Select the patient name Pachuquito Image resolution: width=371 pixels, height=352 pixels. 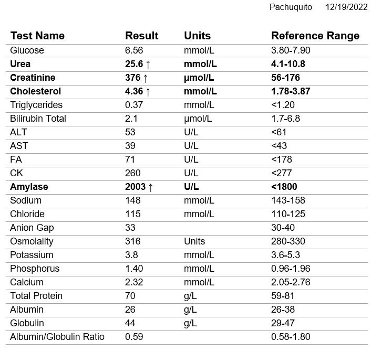[x=291, y=7]
